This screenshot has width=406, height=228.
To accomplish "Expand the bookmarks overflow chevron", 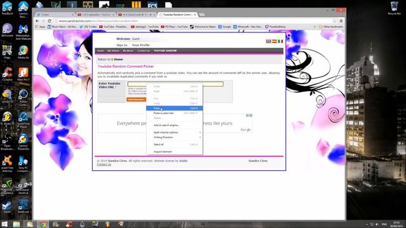I will coord(315,27).
